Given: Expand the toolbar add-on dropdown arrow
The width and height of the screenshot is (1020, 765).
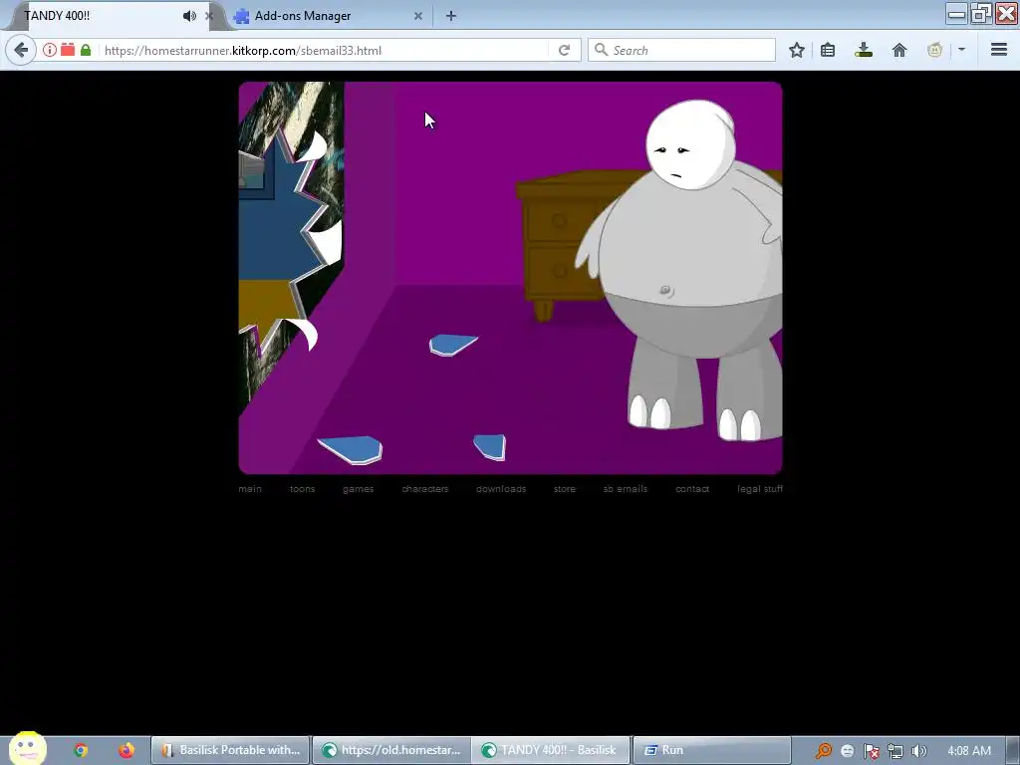Looking at the screenshot, I should click(x=961, y=50).
